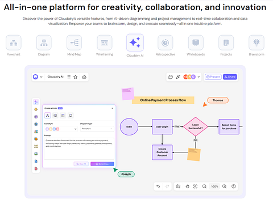Image resolution: width=273 pixels, height=204 pixels.
Task: Open the hamburger menu beside the document title
Action: tap(69, 77)
